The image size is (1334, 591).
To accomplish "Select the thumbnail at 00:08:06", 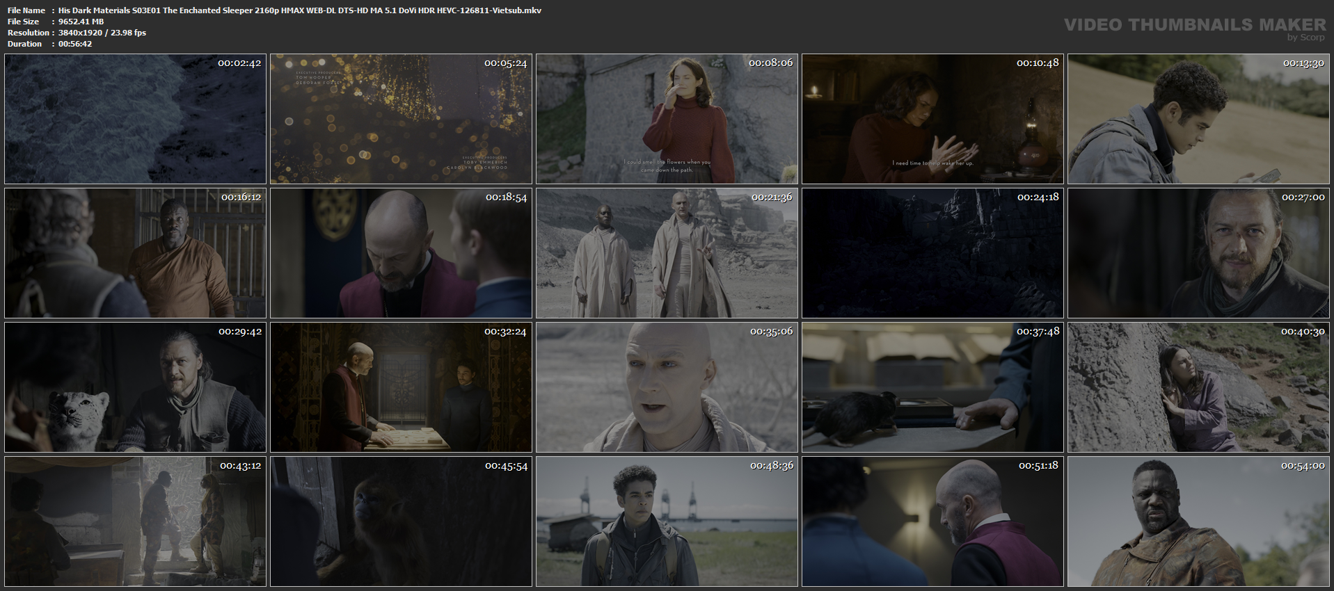I will tap(667, 119).
